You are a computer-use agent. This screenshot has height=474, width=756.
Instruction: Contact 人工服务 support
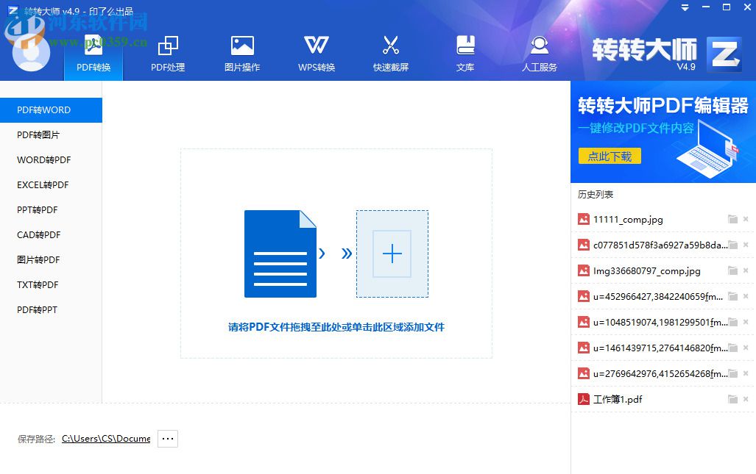pos(540,51)
